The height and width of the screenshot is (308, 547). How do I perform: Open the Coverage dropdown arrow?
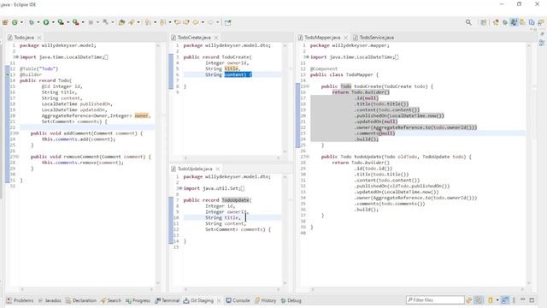coord(68,22)
